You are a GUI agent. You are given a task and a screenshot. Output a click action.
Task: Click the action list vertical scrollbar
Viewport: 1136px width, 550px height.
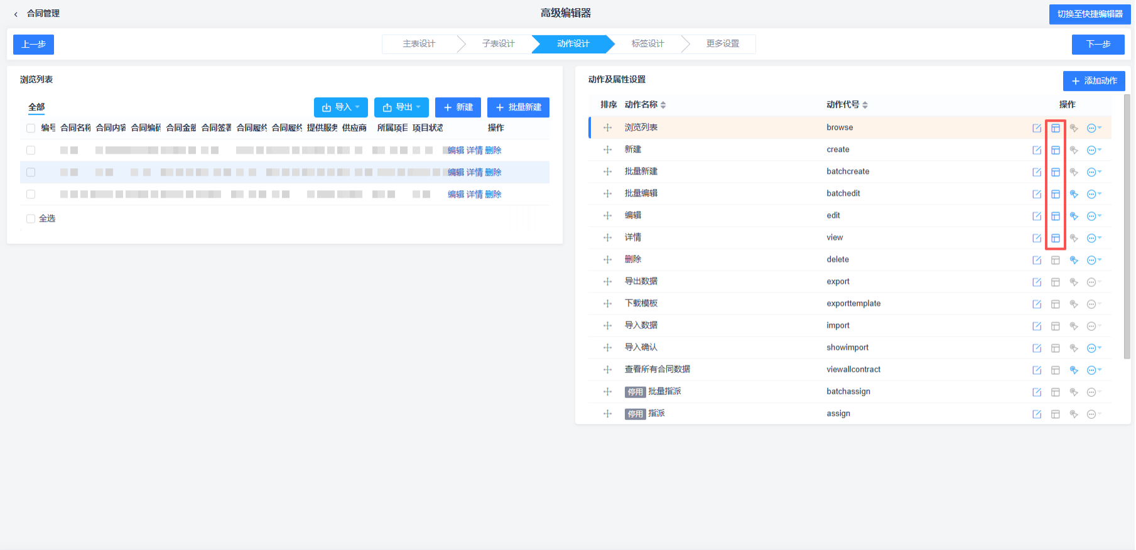(x=1127, y=226)
